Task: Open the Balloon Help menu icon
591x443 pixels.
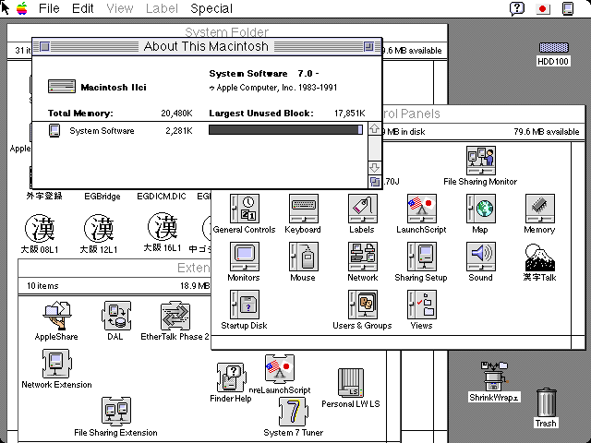Action: click(x=517, y=8)
